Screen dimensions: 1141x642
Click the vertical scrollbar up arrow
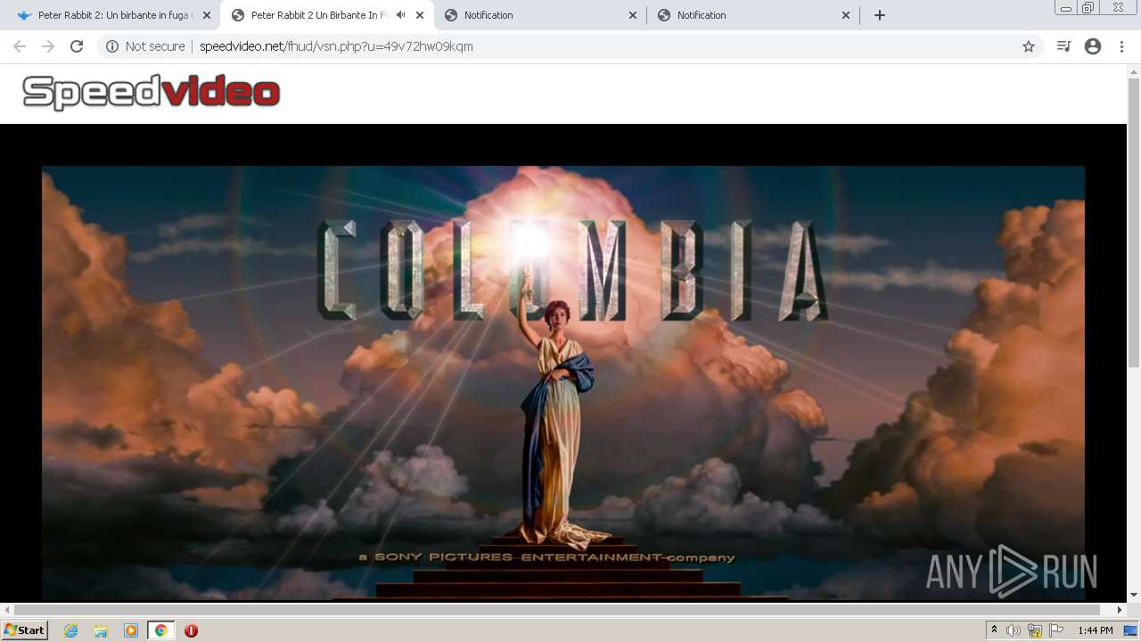pos(1134,70)
